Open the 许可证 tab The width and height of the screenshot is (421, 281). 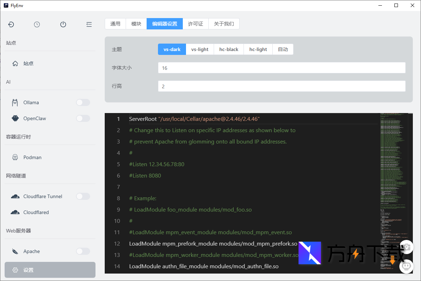click(x=196, y=24)
